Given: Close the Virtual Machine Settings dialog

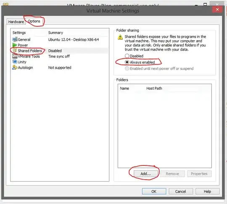Looking at the screenshot, I should (x=217, y=9).
